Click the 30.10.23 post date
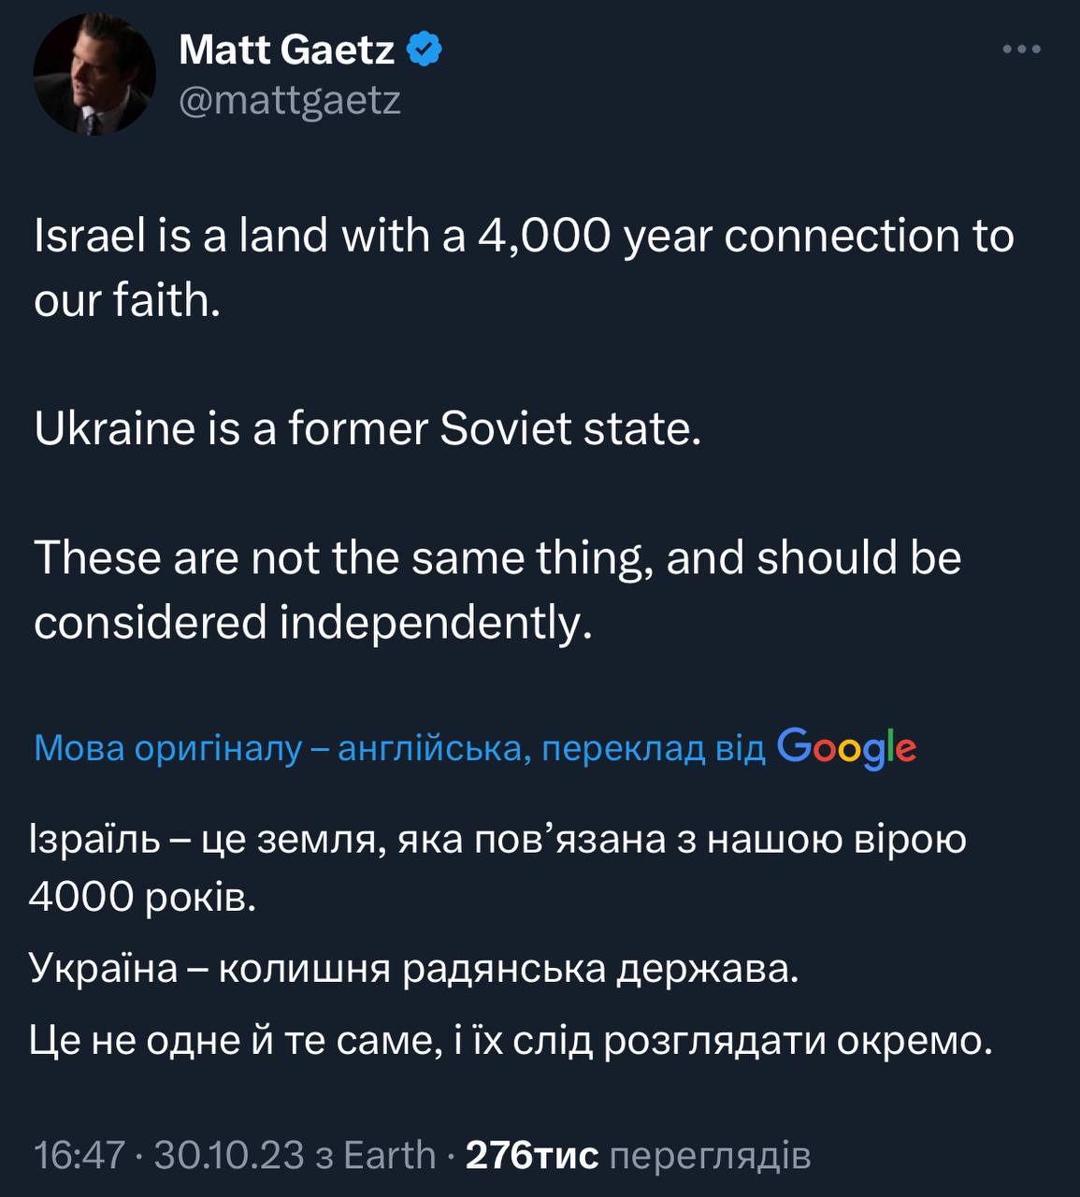Viewport: 1080px width, 1197px height. 229,1156
